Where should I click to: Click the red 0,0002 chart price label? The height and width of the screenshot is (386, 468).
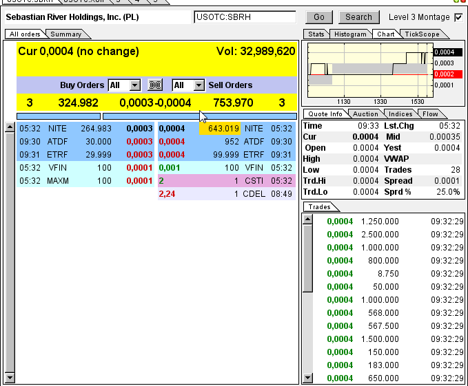tap(448, 74)
